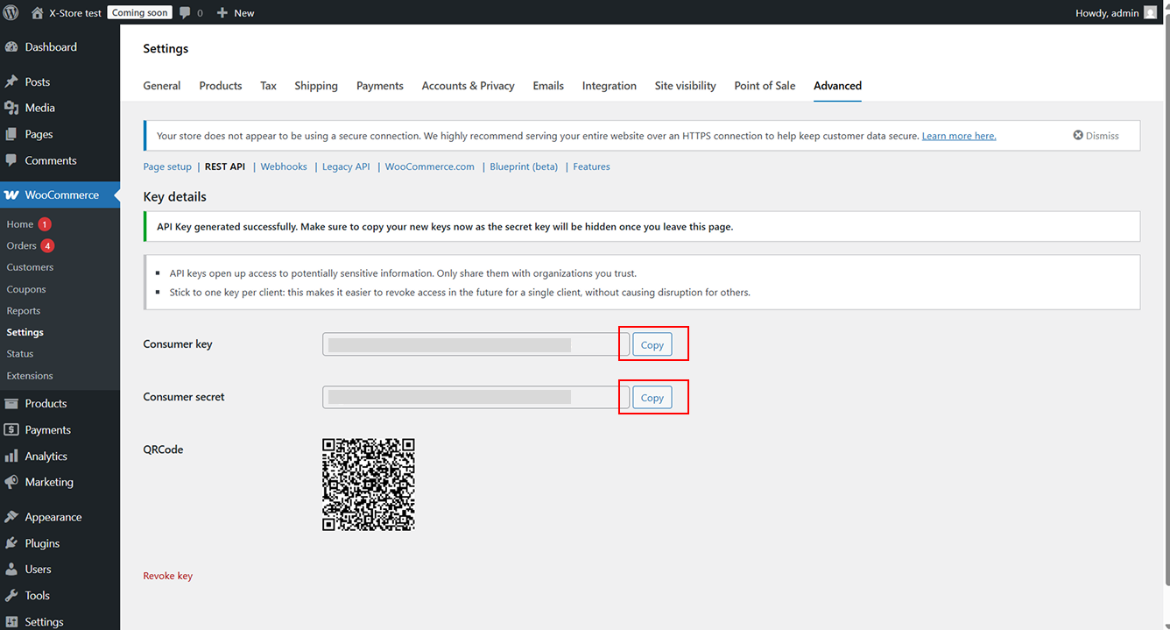
Task: Click the Revoke key link
Action: click(167, 576)
